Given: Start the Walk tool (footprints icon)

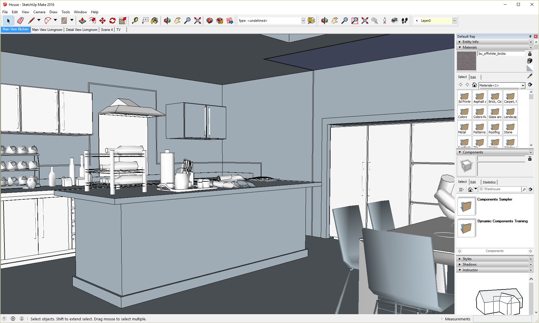Looking at the screenshot, I should (405, 21).
